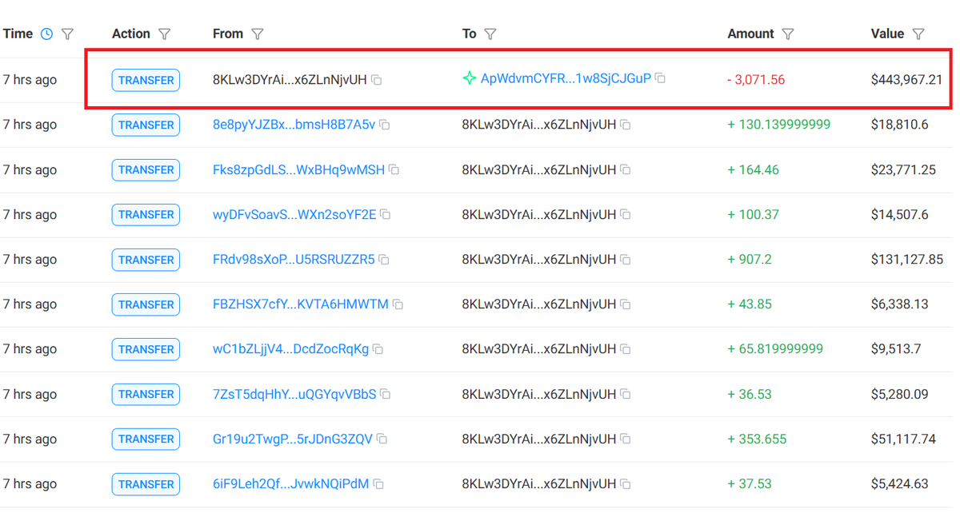Copy To address in the +164.46 row
960x517 pixels.
tap(626, 170)
